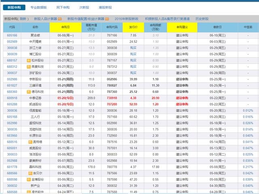
Task: Click the new badge after 新股人品计算器
Action: pos(59,19)
